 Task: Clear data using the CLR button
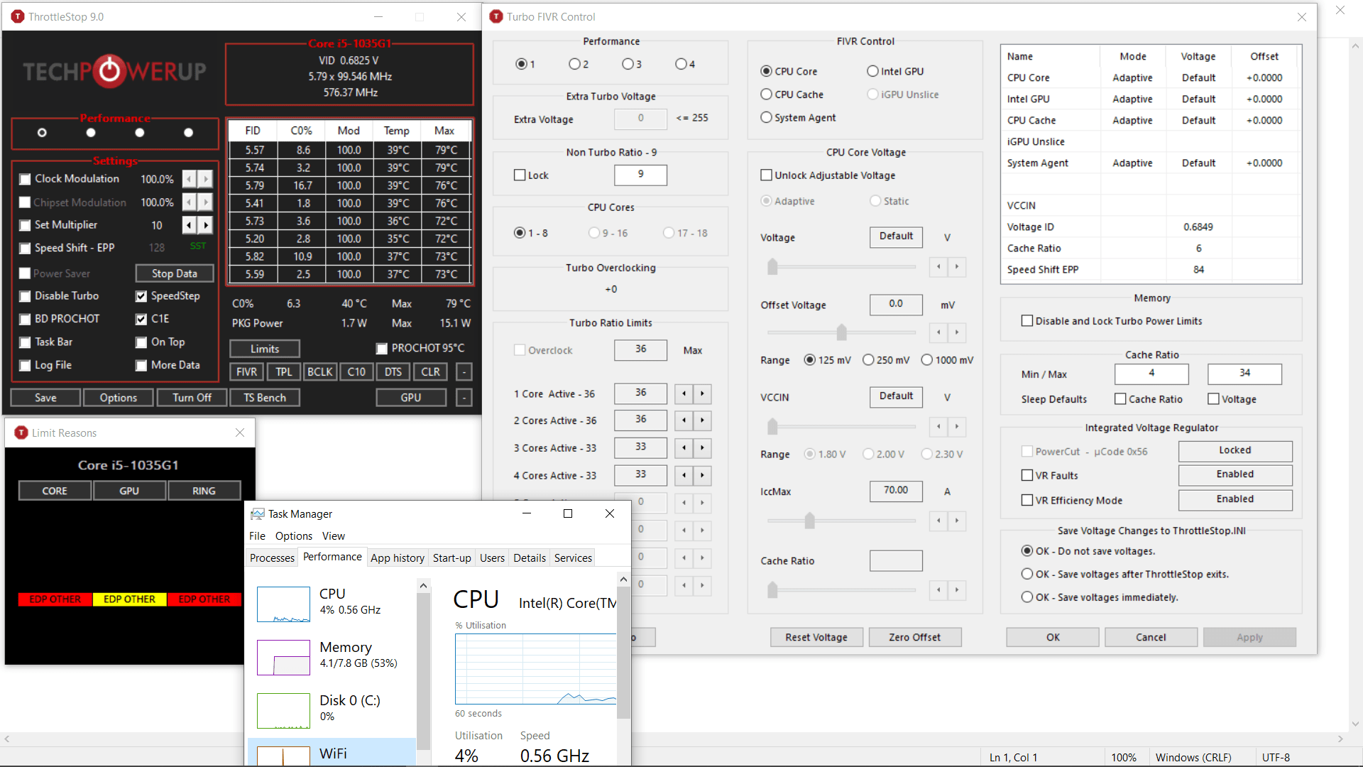(430, 371)
